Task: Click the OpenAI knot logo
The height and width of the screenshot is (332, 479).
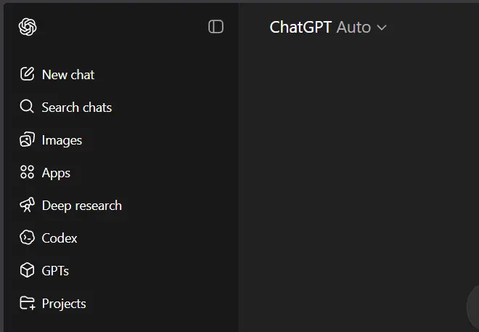Action: coord(28,27)
